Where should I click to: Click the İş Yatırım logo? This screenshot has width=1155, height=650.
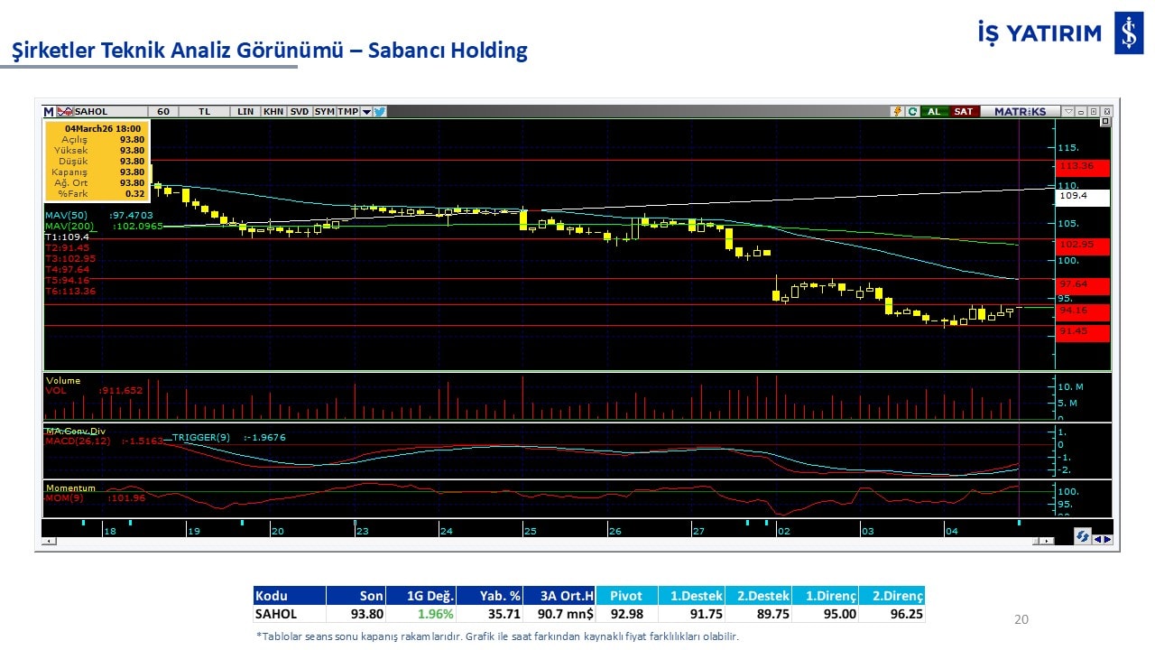tap(1129, 33)
